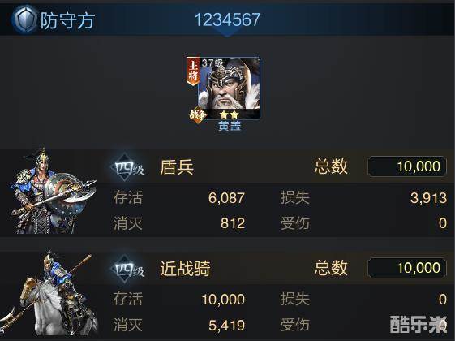Tap the 战争 badge on portrait

click(x=198, y=115)
